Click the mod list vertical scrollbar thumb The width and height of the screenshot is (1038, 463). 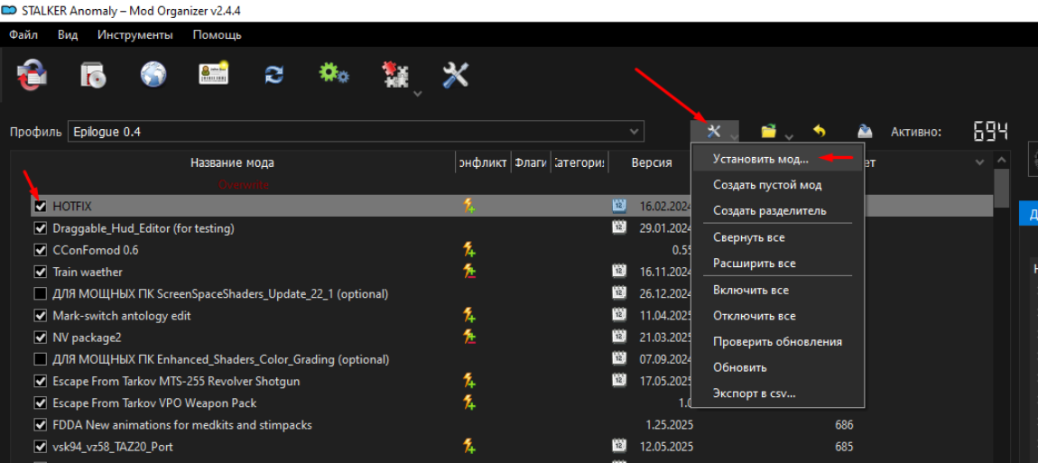[1002, 188]
